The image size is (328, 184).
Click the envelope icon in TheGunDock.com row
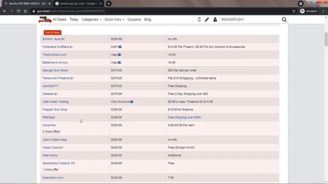[119, 55]
